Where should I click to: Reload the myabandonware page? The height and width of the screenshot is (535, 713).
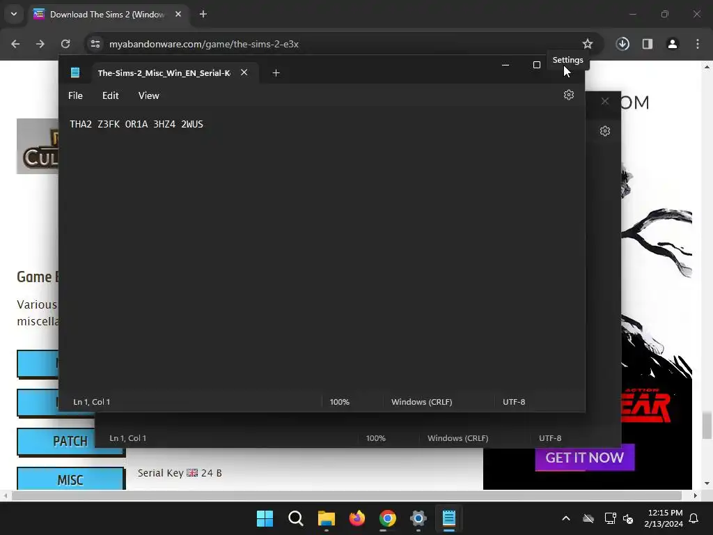65,44
